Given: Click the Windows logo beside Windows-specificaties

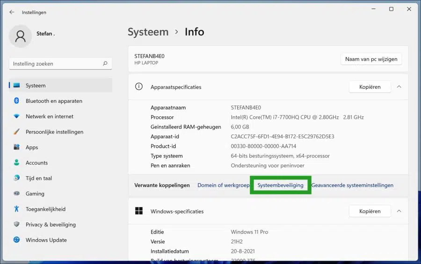Looking at the screenshot, I should pyautogui.click(x=139, y=211).
